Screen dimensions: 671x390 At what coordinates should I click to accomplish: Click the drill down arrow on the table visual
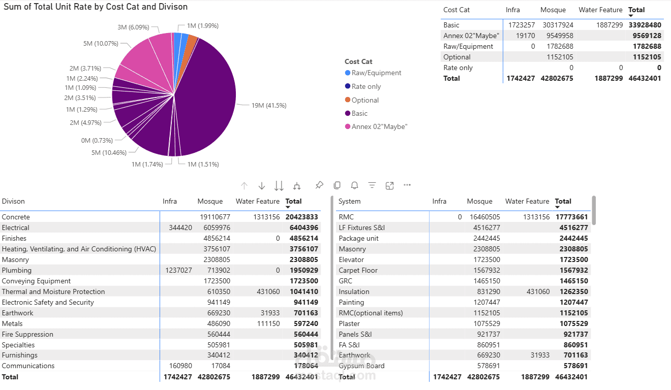pyautogui.click(x=261, y=185)
